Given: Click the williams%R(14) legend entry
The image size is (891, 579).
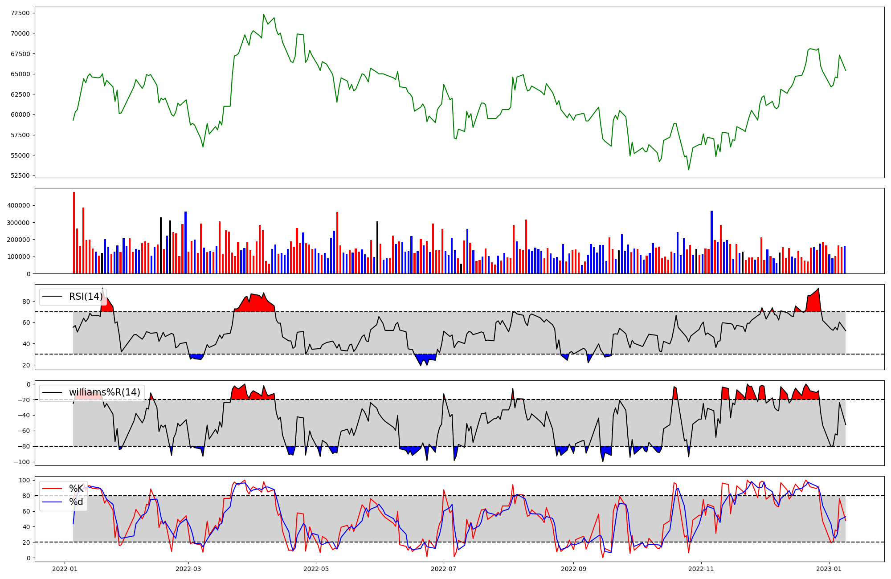Looking at the screenshot, I should point(104,392).
